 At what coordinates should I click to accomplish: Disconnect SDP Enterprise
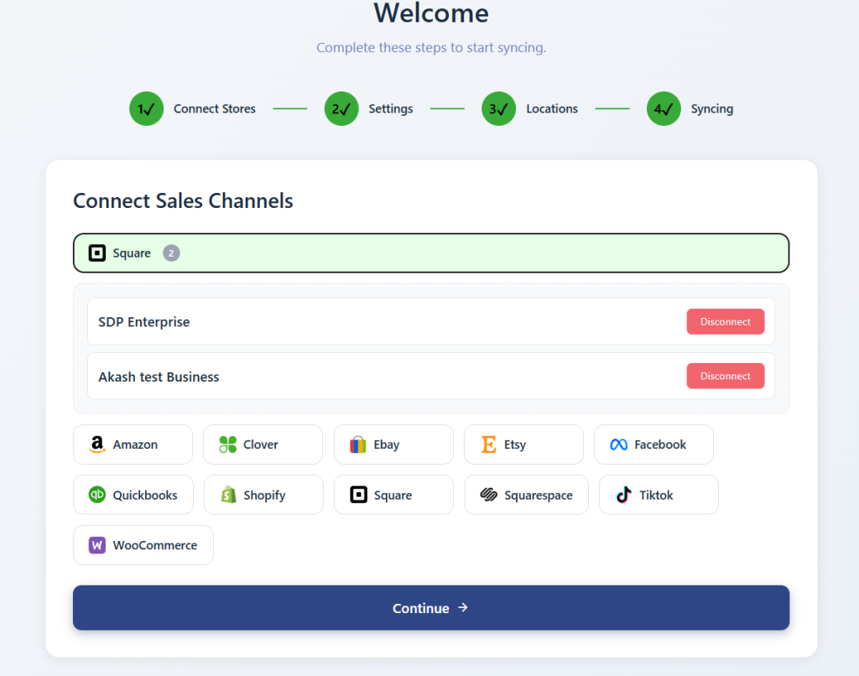(x=726, y=321)
